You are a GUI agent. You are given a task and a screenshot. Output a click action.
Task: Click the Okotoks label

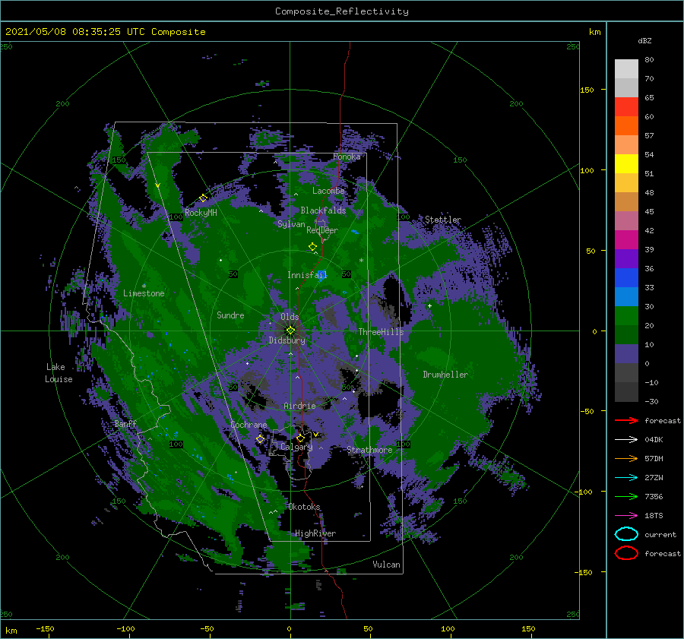(304, 507)
